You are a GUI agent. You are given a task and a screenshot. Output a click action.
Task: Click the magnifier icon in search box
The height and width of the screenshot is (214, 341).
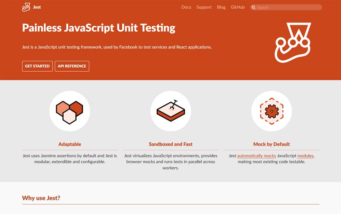(253, 7)
